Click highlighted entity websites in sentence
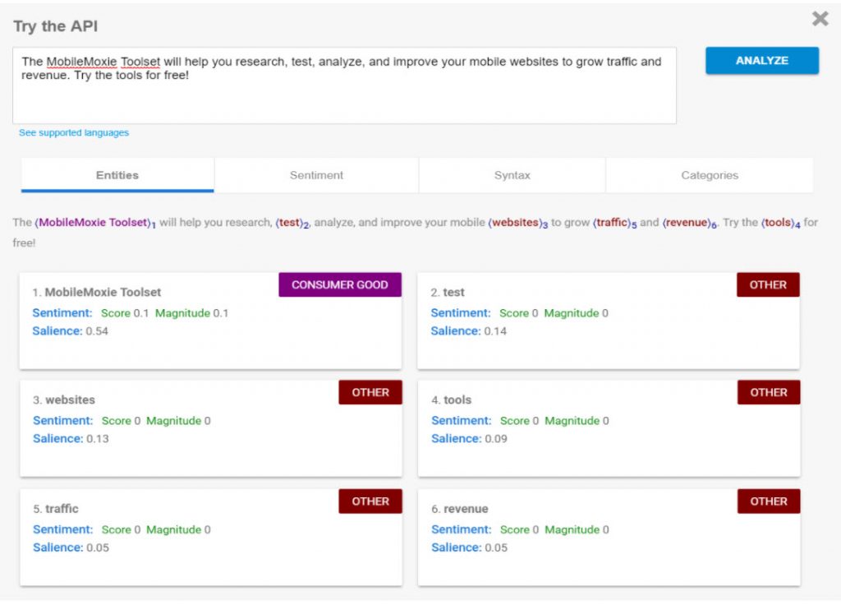The image size is (841, 605). 516,222
